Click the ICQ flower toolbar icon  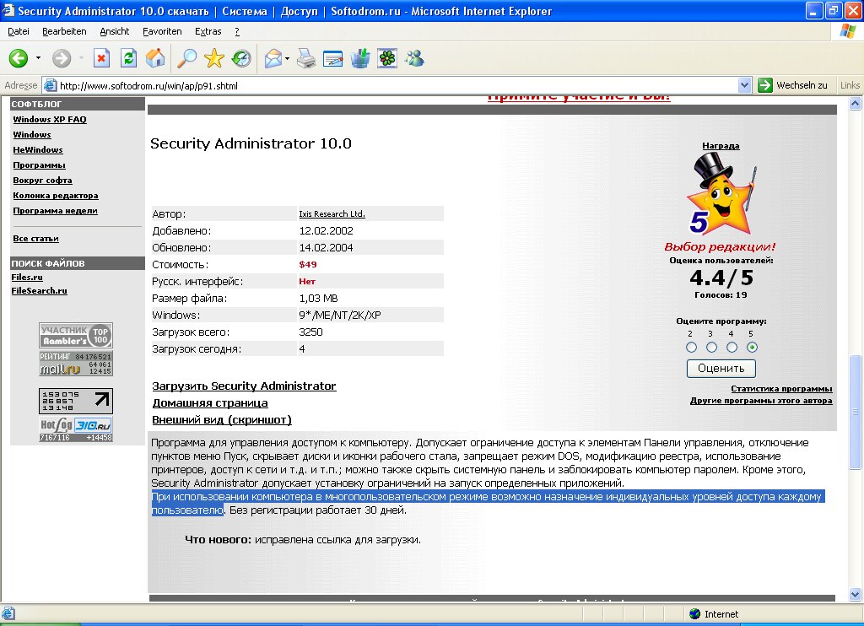click(x=387, y=58)
